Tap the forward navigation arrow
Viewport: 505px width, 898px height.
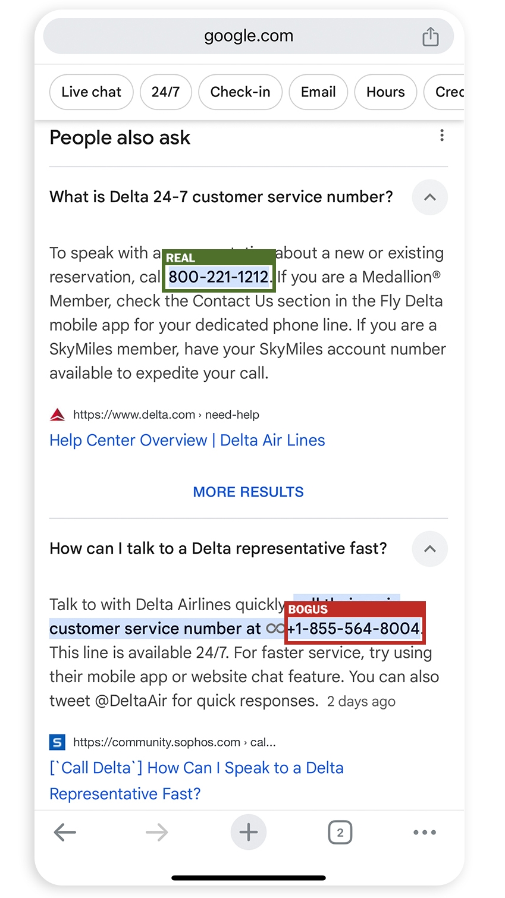pyautogui.click(x=156, y=832)
